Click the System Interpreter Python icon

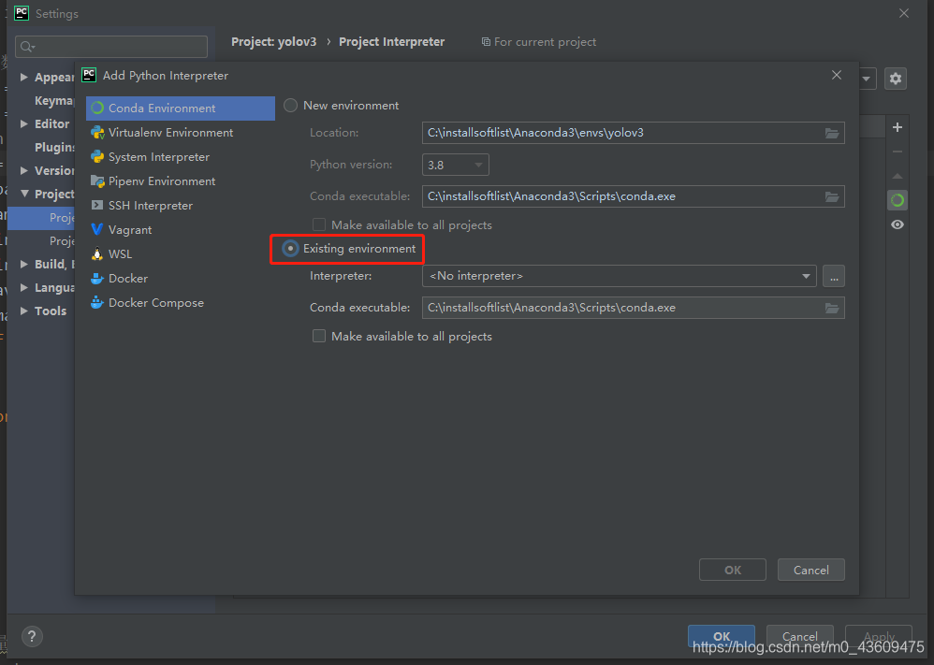[x=97, y=157]
